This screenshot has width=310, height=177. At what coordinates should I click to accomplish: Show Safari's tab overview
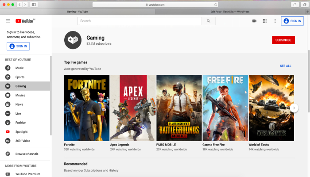(x=305, y=4)
